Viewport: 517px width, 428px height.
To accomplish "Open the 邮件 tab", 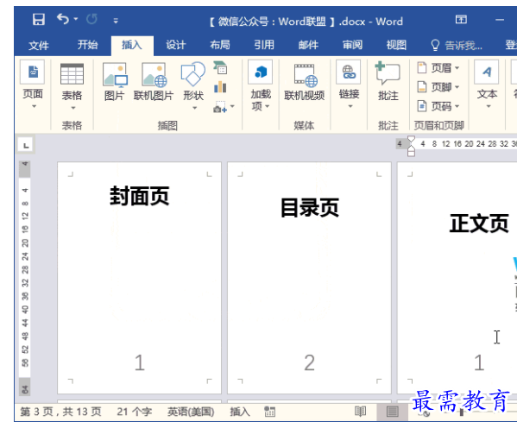I will pos(308,45).
